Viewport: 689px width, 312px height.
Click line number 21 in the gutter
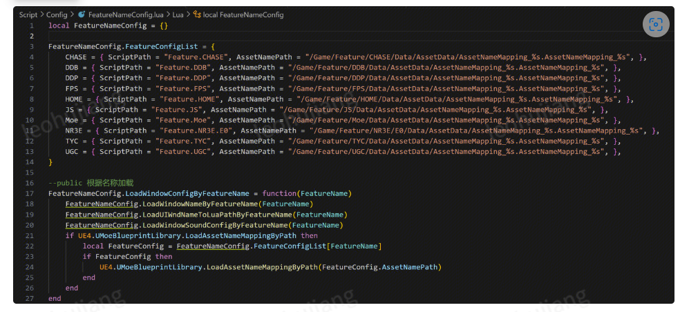coord(30,235)
